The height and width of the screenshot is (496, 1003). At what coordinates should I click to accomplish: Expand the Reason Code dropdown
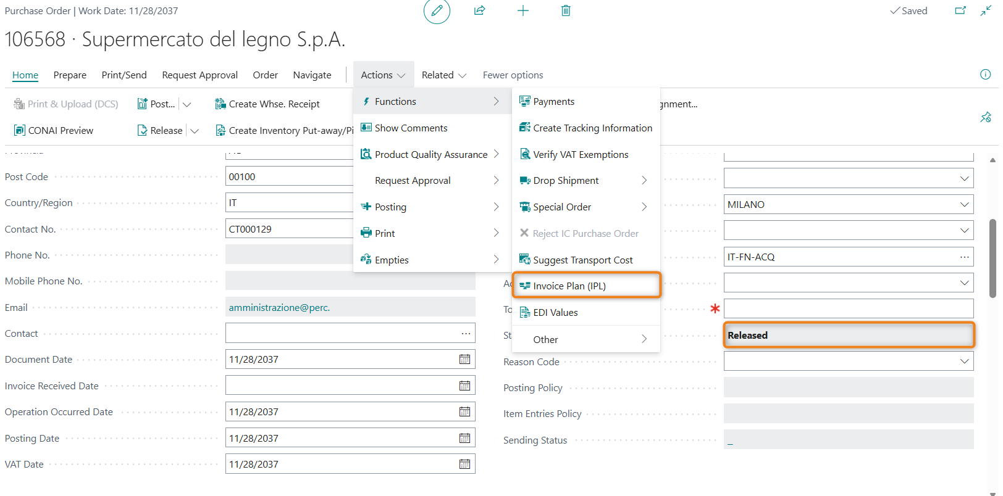[x=964, y=362]
